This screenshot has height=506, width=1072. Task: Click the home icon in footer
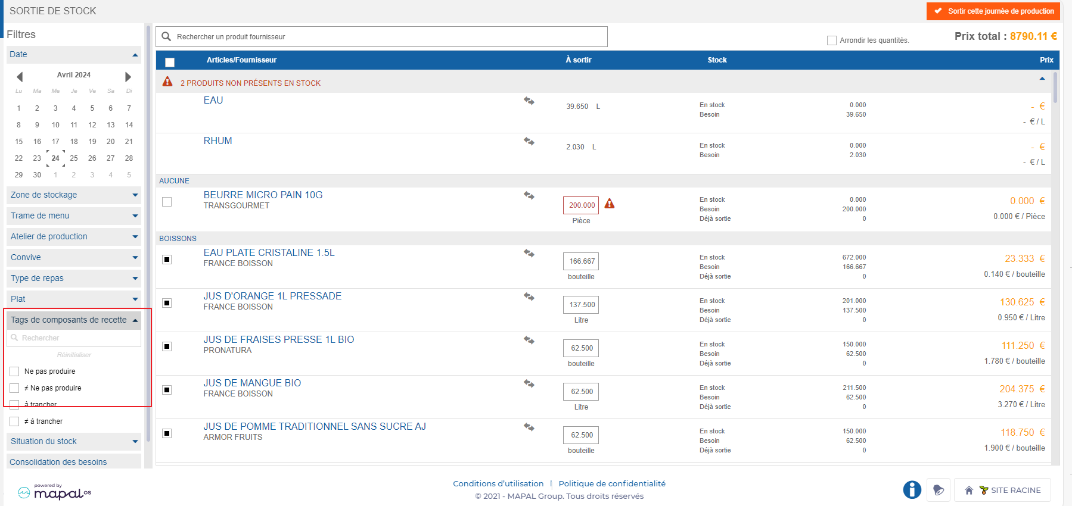tap(969, 491)
